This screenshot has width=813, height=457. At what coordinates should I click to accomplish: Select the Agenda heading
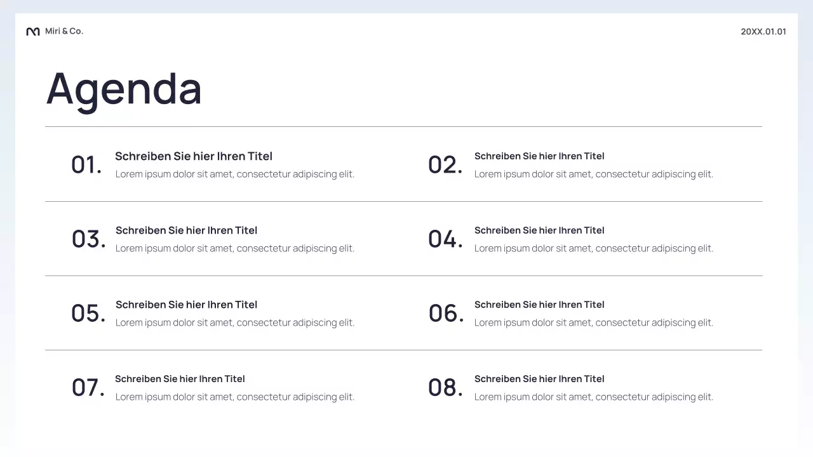(124, 89)
